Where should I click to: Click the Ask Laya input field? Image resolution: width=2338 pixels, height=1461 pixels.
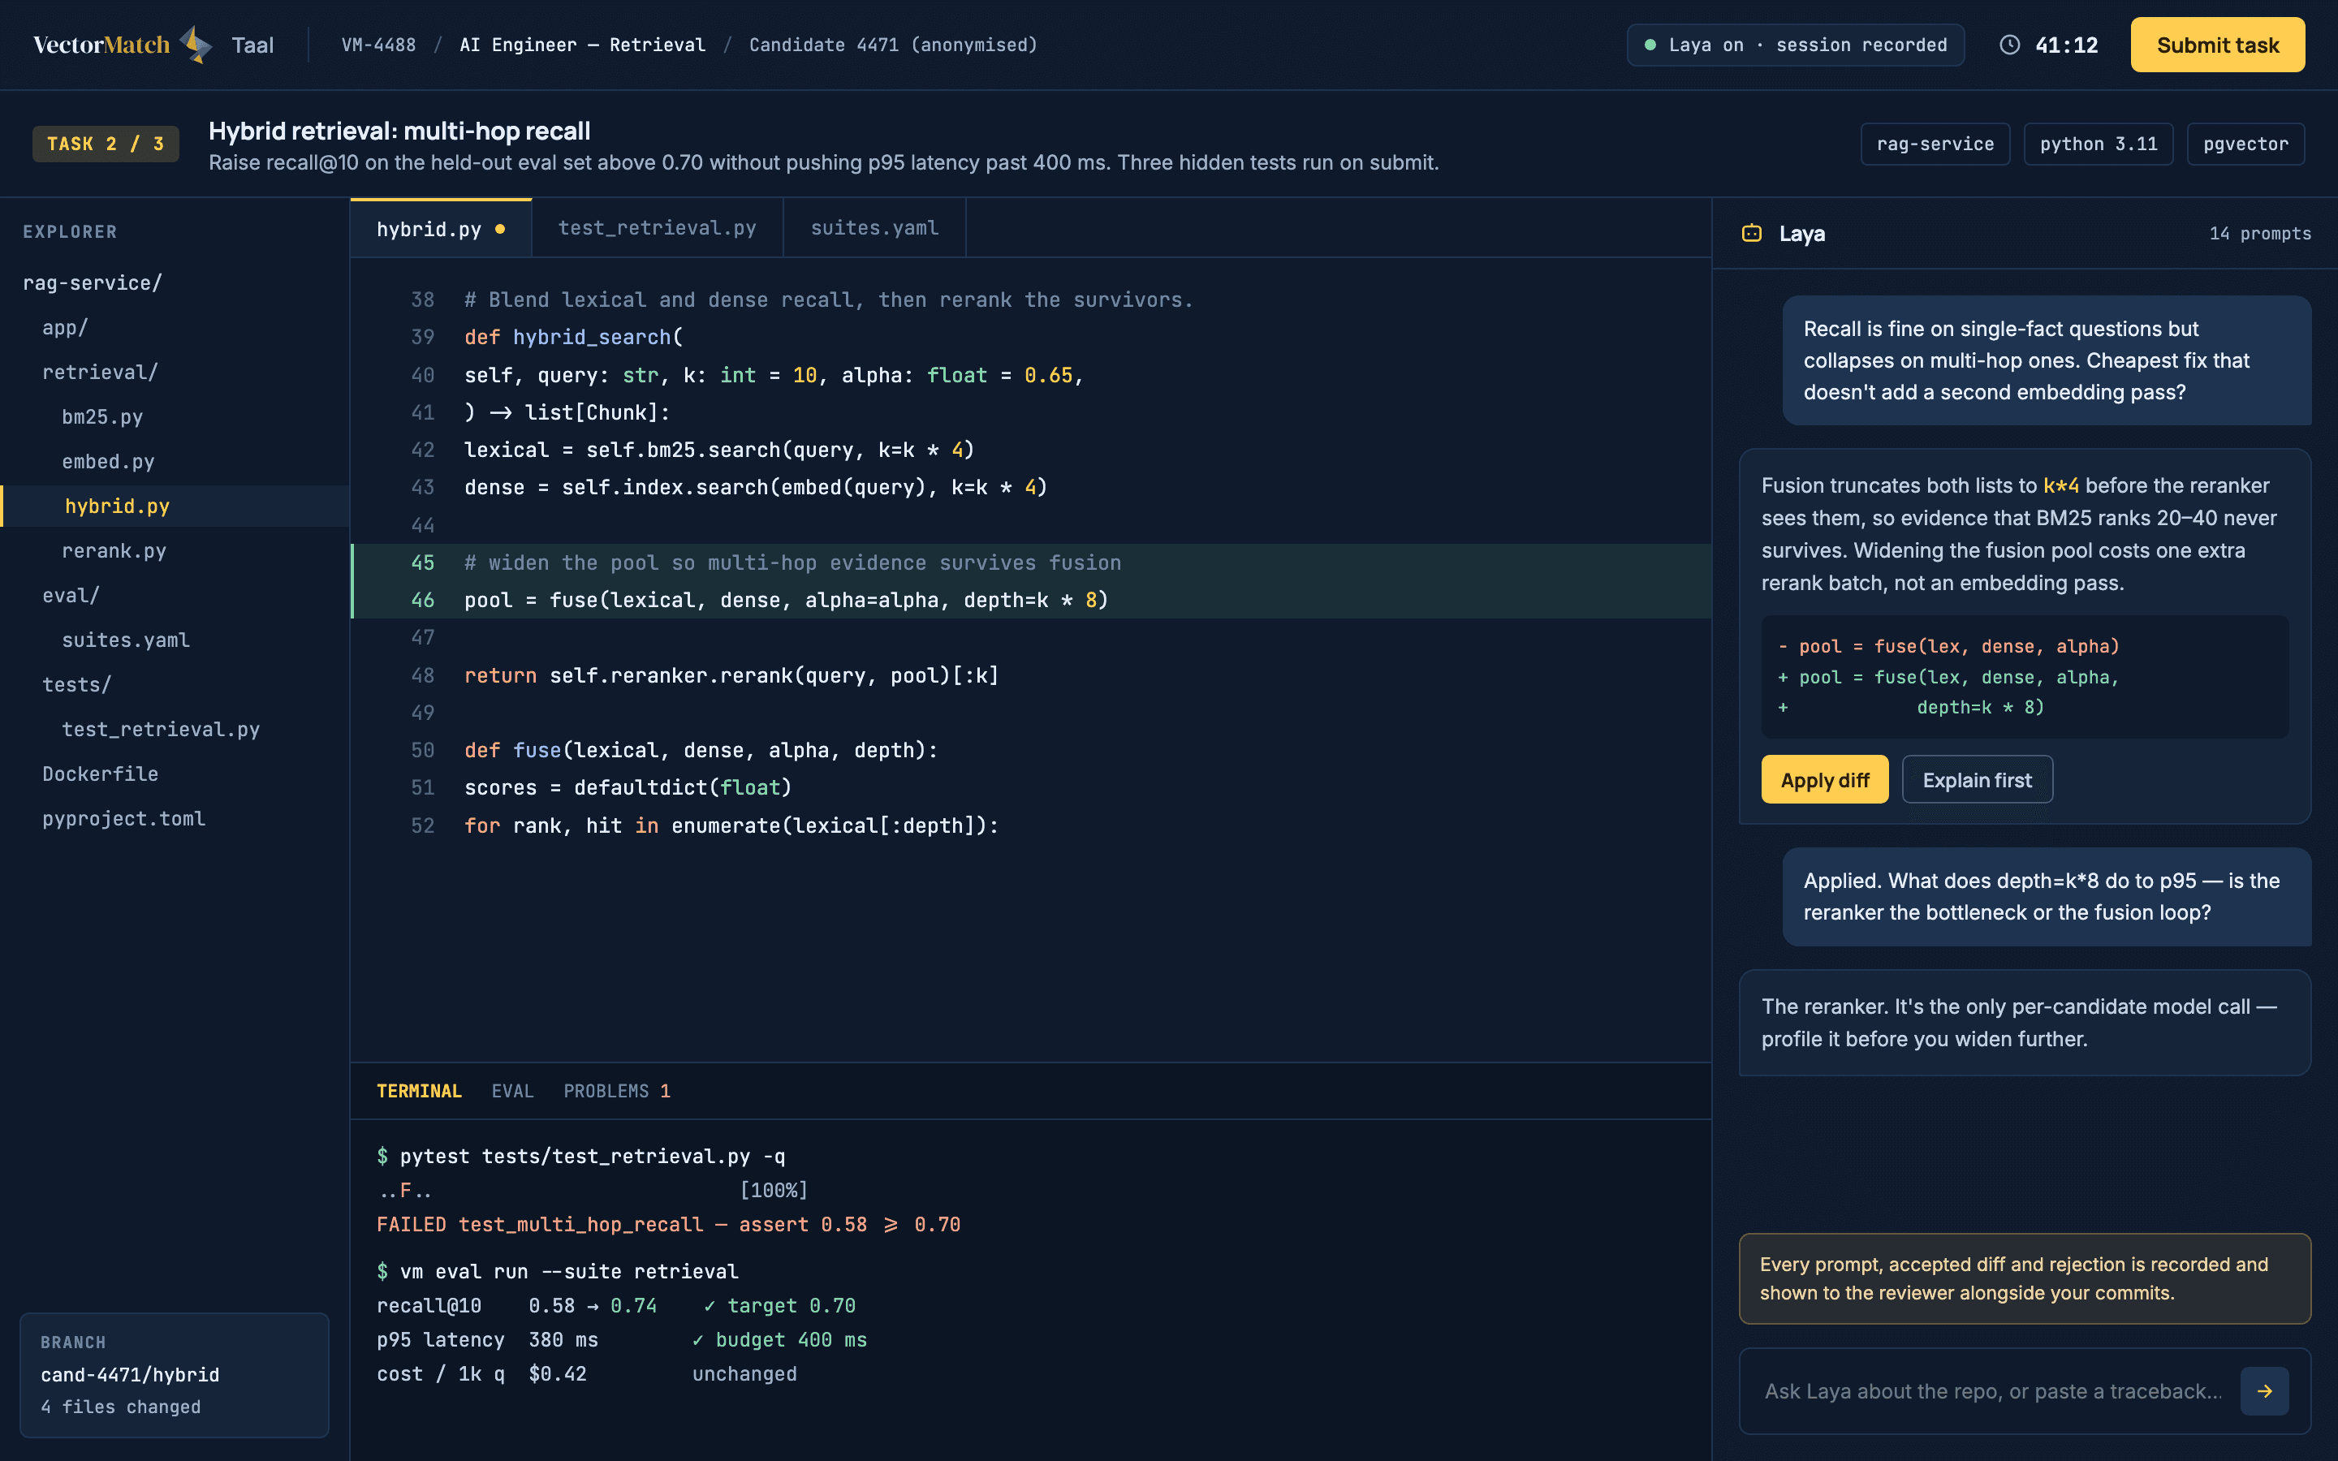click(x=1992, y=1390)
